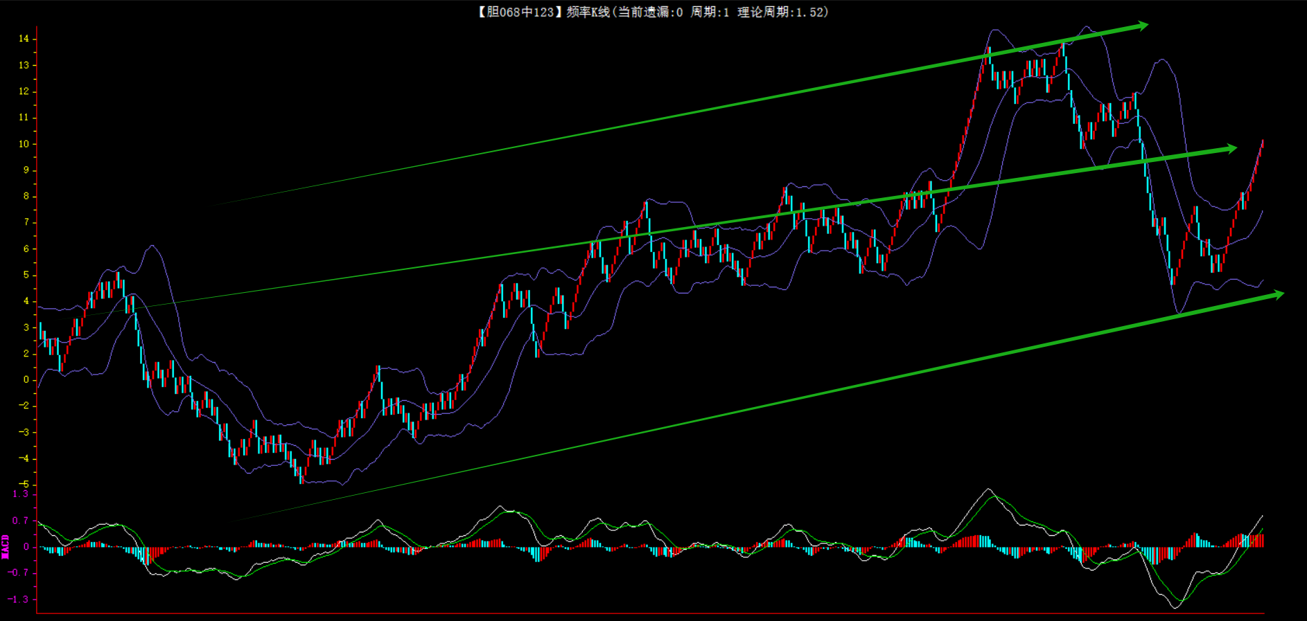The height and width of the screenshot is (621, 1307).
Task: Click the -0.7 value on MACD axis
Action: coord(19,573)
